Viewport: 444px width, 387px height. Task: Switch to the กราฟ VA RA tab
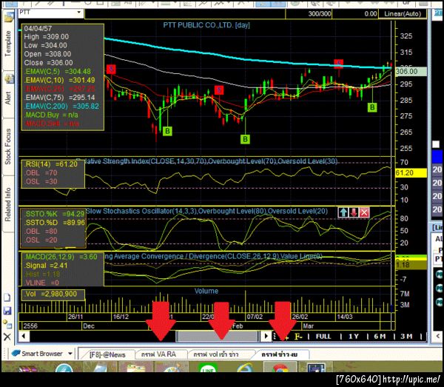[158, 354]
